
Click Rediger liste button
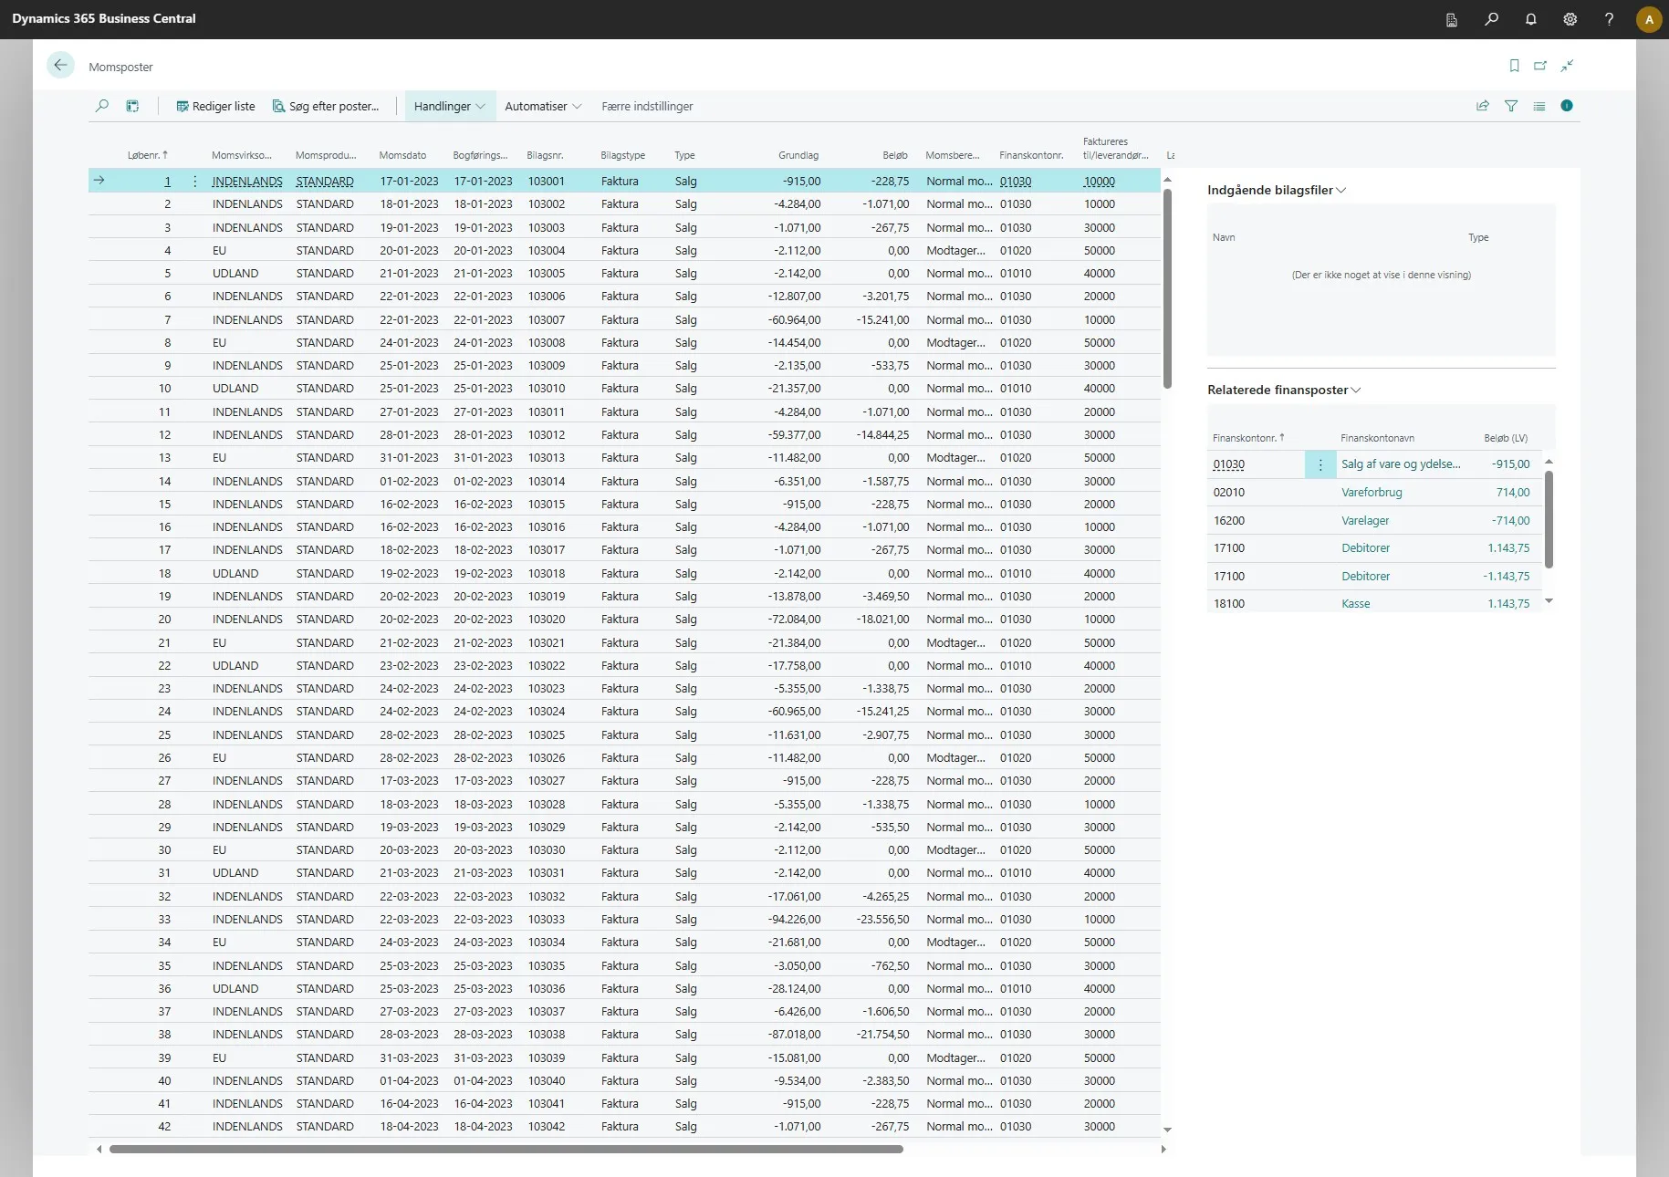coord(215,106)
